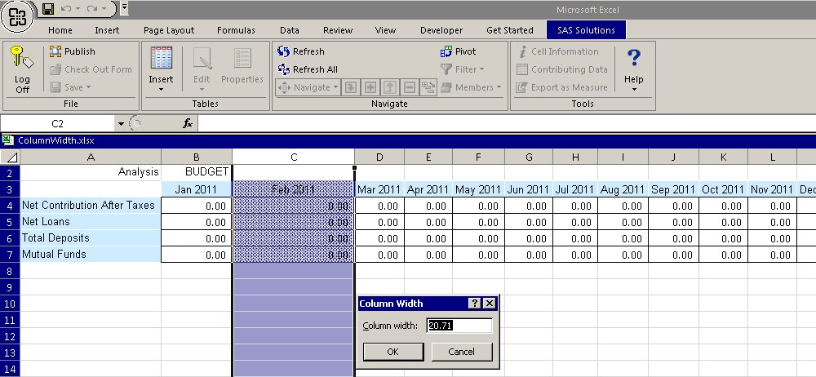Switch to the Formulas tab

click(236, 30)
